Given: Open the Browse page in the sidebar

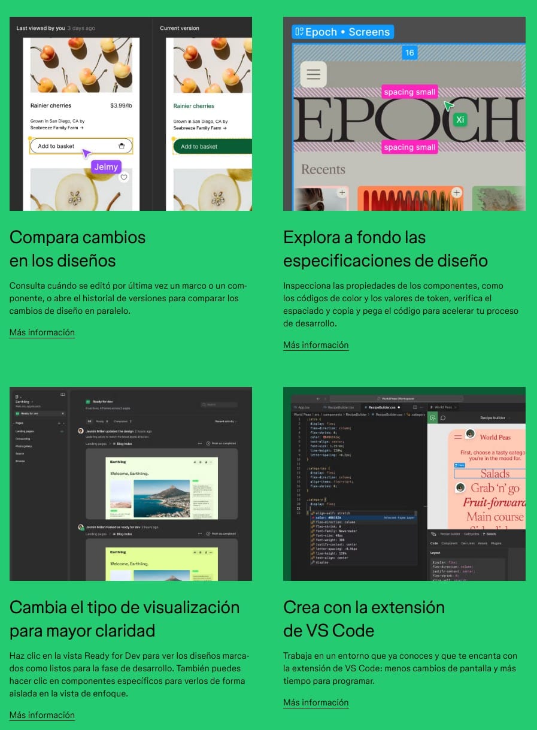Looking at the screenshot, I should point(20,461).
